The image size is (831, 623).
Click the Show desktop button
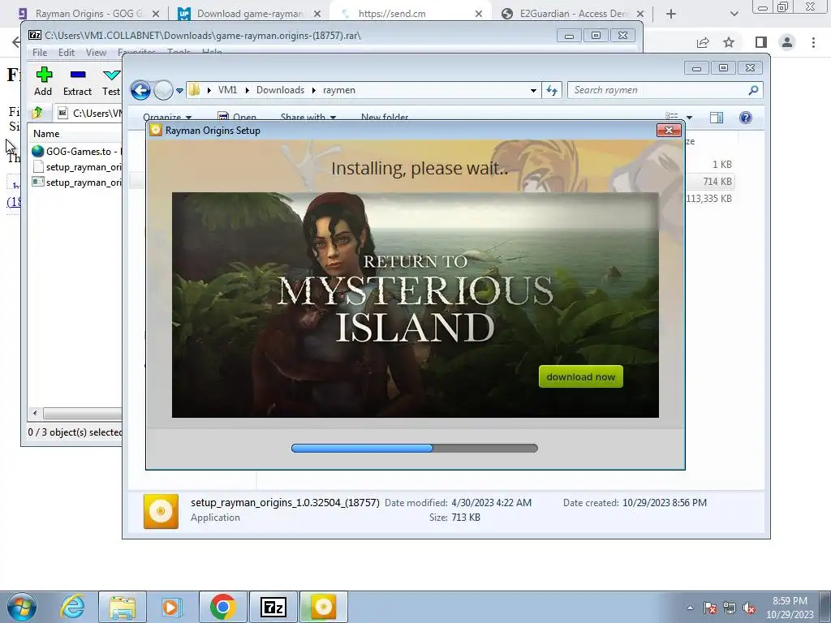[825, 607]
